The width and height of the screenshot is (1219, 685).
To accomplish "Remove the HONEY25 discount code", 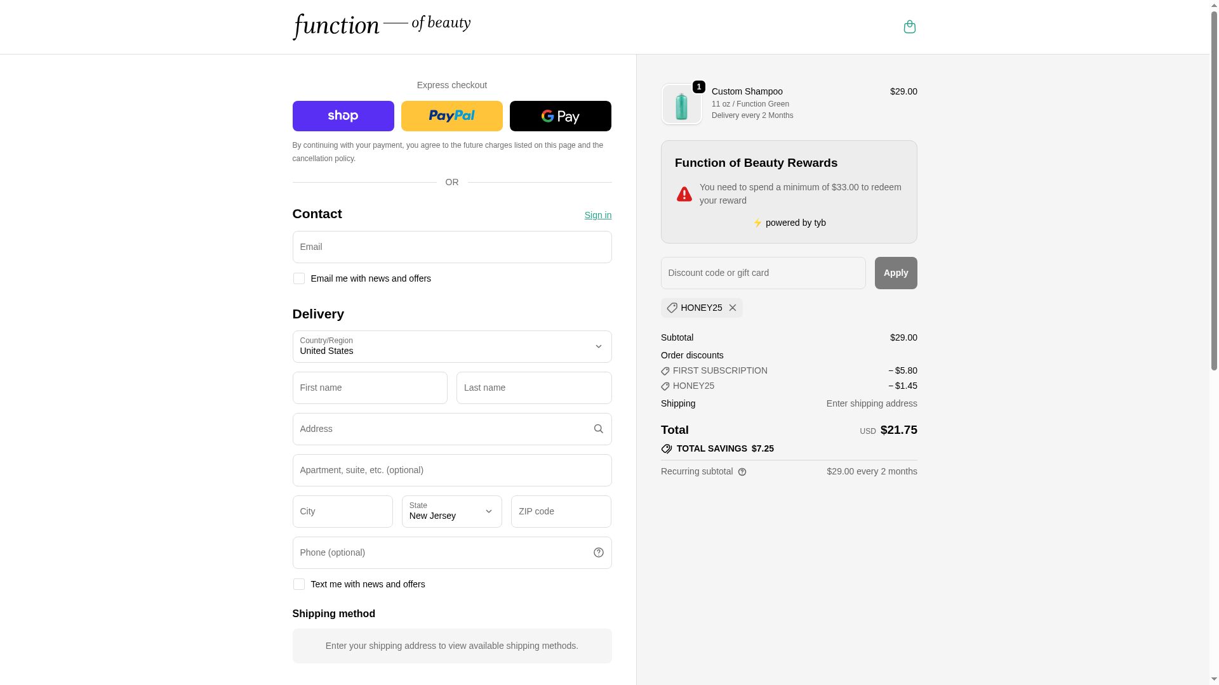I will tap(732, 308).
